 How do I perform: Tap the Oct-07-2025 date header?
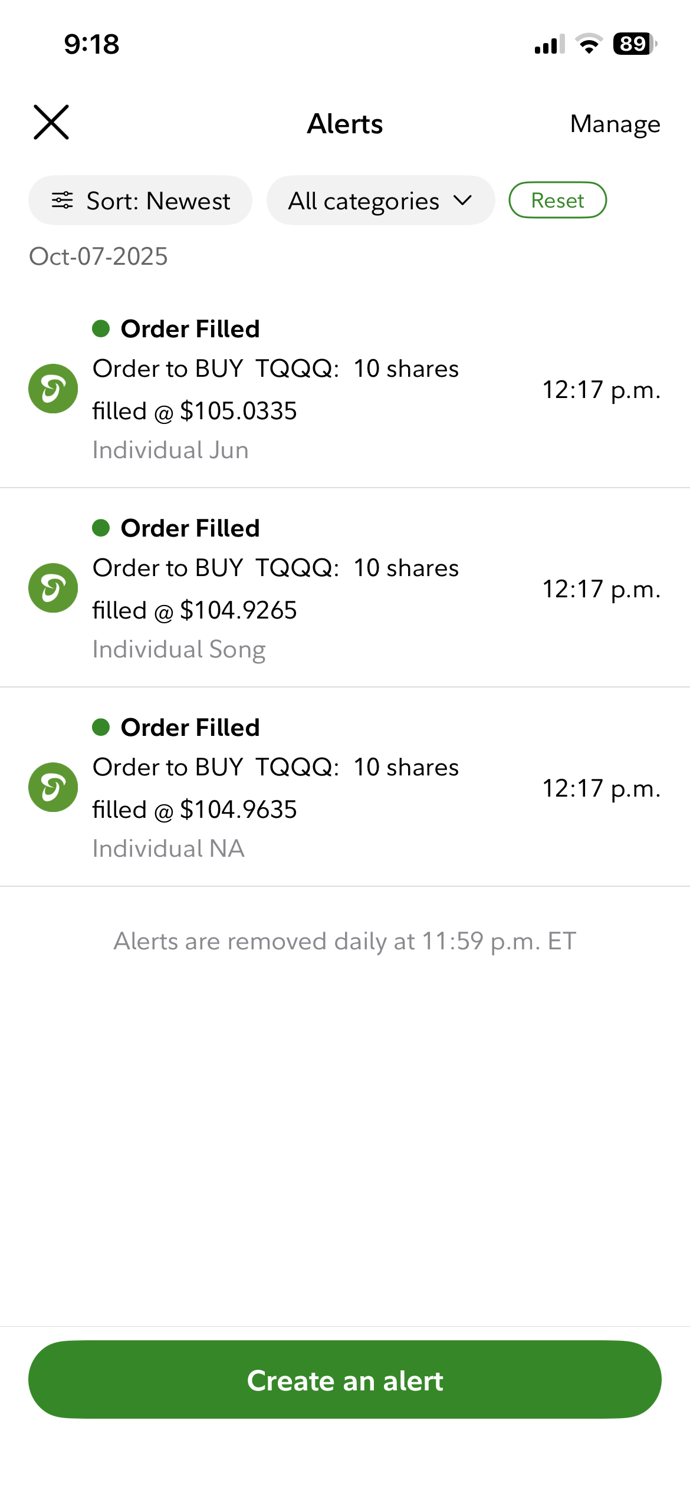pos(98,256)
